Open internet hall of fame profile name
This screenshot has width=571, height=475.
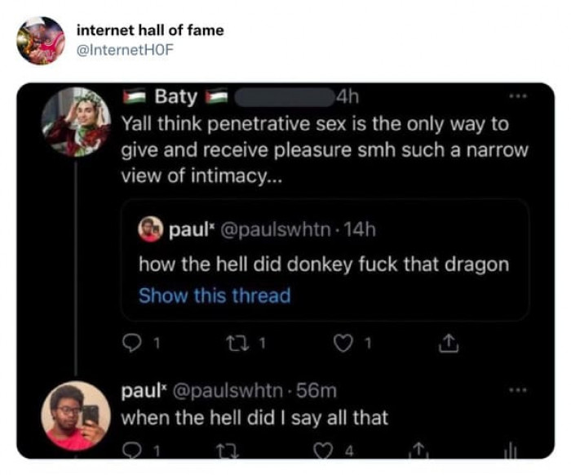149,30
